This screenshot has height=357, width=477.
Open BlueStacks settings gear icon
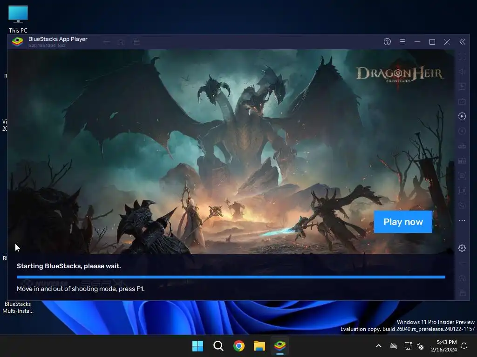[462, 248]
